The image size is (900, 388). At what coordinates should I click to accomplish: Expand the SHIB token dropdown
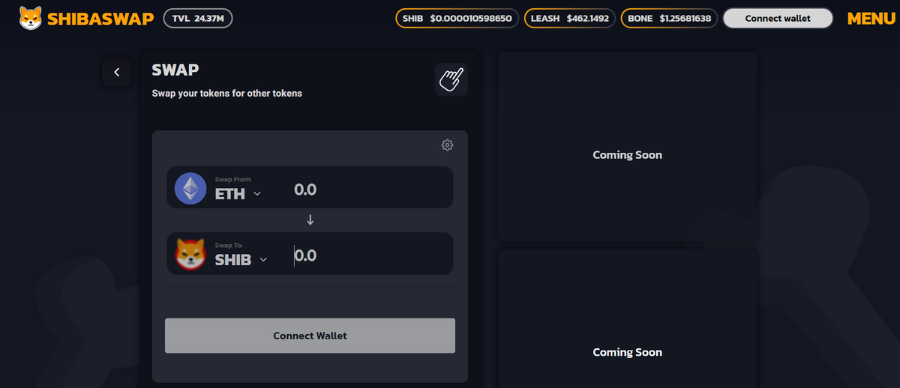241,260
